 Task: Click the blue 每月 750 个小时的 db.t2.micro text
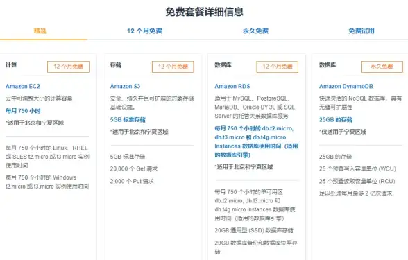pos(256,141)
